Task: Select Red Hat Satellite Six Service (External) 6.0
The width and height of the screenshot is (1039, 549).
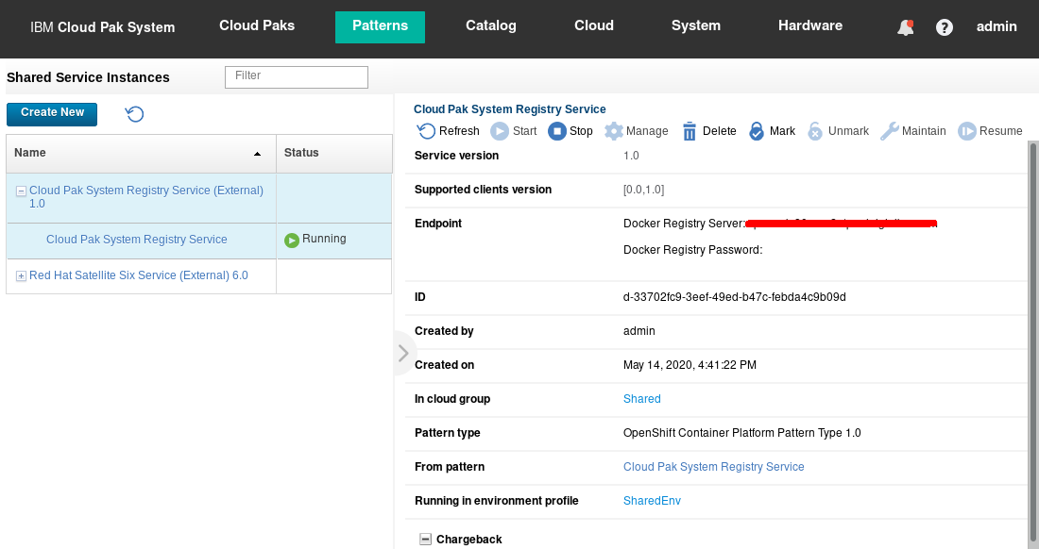Action: 139,275
